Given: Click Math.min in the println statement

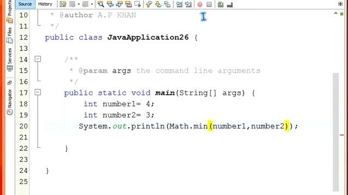Looking at the screenshot, I should (189, 126).
